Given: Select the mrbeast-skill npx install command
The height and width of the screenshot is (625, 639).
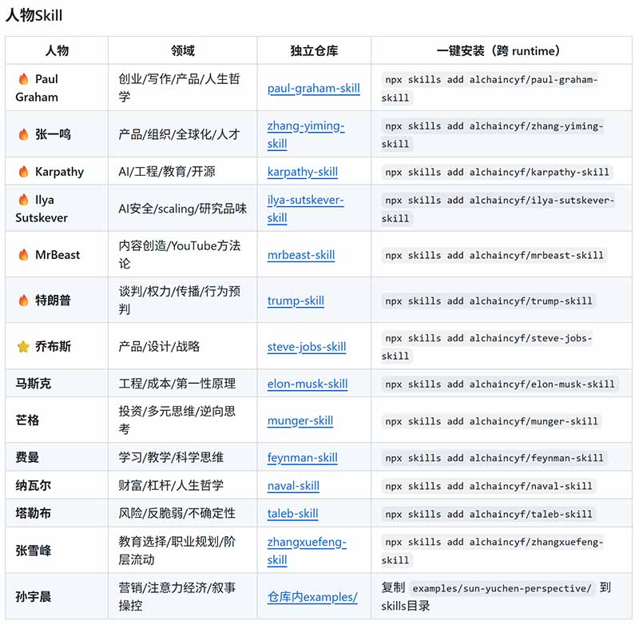Looking at the screenshot, I should point(494,255).
